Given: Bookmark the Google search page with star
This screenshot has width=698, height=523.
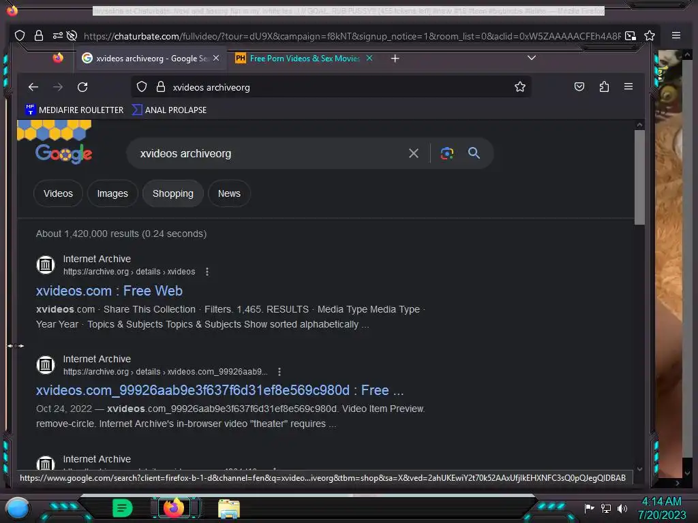Looking at the screenshot, I should click(x=520, y=86).
